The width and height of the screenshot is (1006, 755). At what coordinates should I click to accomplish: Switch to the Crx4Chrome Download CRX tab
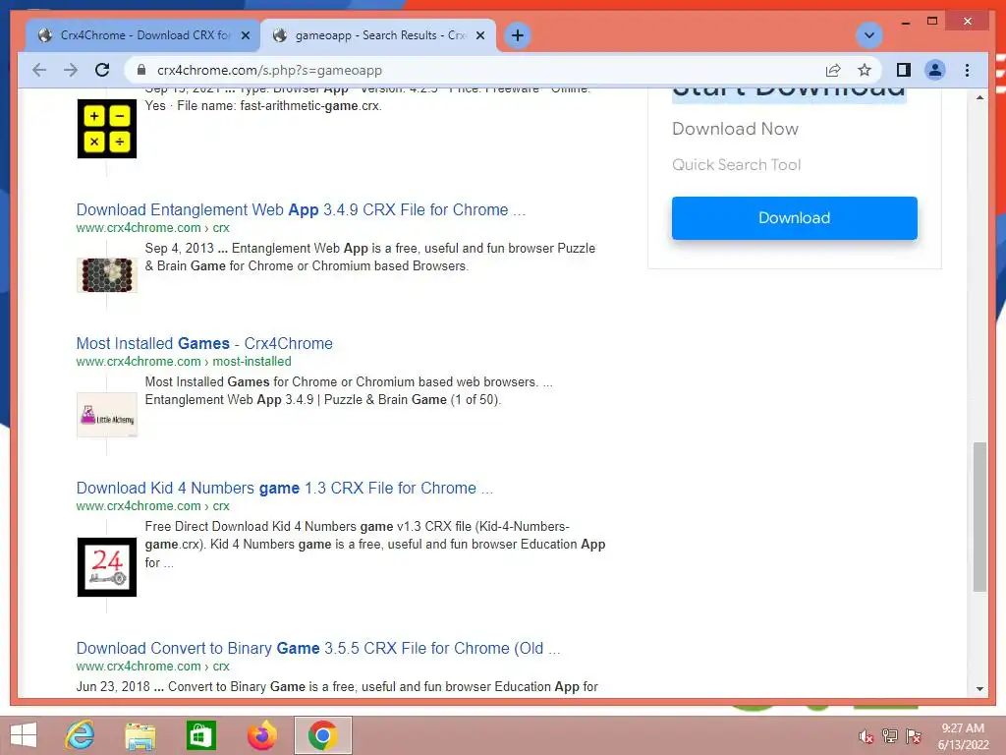click(142, 35)
